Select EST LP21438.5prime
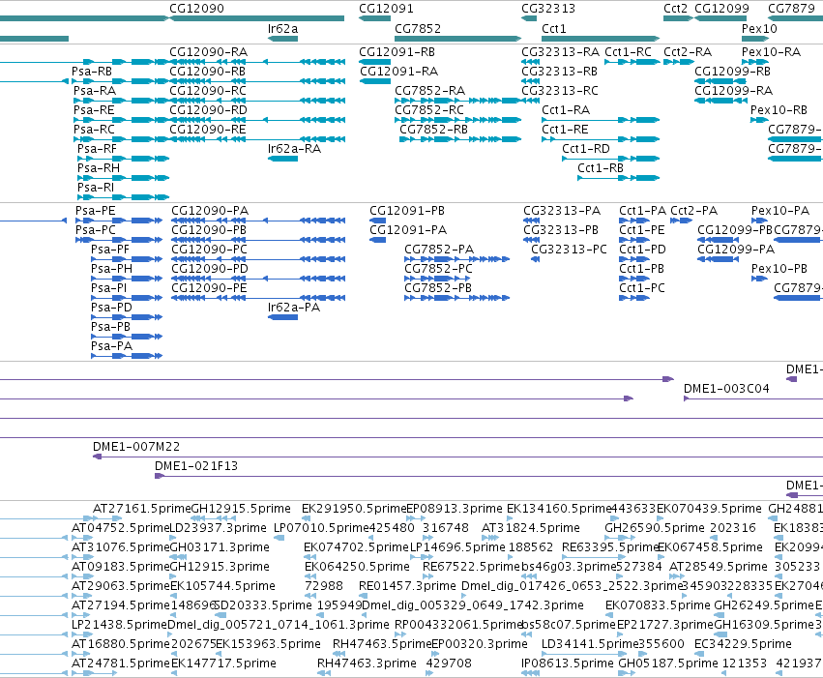The image size is (823, 678). pyautogui.click(x=119, y=626)
